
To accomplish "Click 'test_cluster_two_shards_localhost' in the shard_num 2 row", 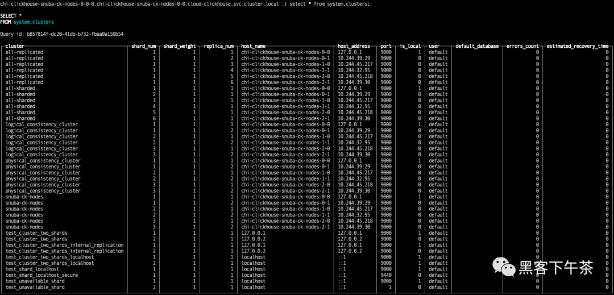I will pyautogui.click(x=49, y=263).
